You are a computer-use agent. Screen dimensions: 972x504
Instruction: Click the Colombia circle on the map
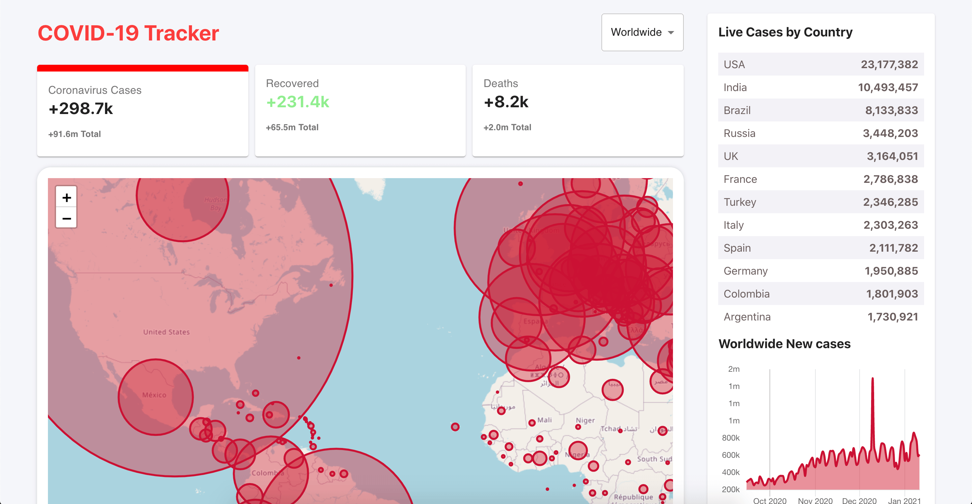pos(271,473)
